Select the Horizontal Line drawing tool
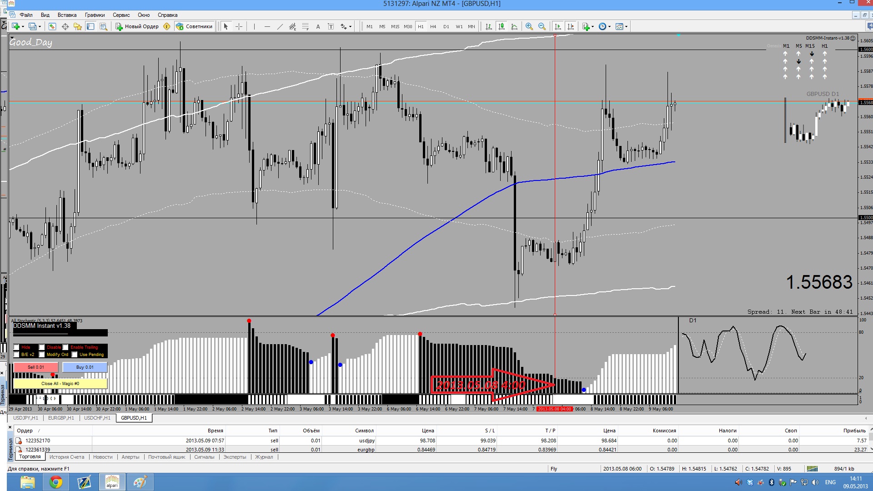This screenshot has height=491, width=873. 267,26
